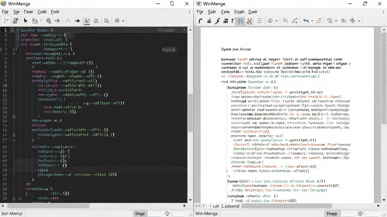Open the kebab overflow menu in left window
387x217 pixels.
pos(190,12)
